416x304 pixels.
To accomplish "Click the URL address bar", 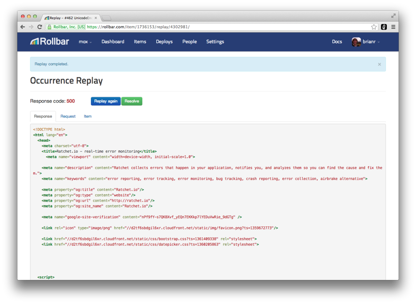I will point(211,27).
